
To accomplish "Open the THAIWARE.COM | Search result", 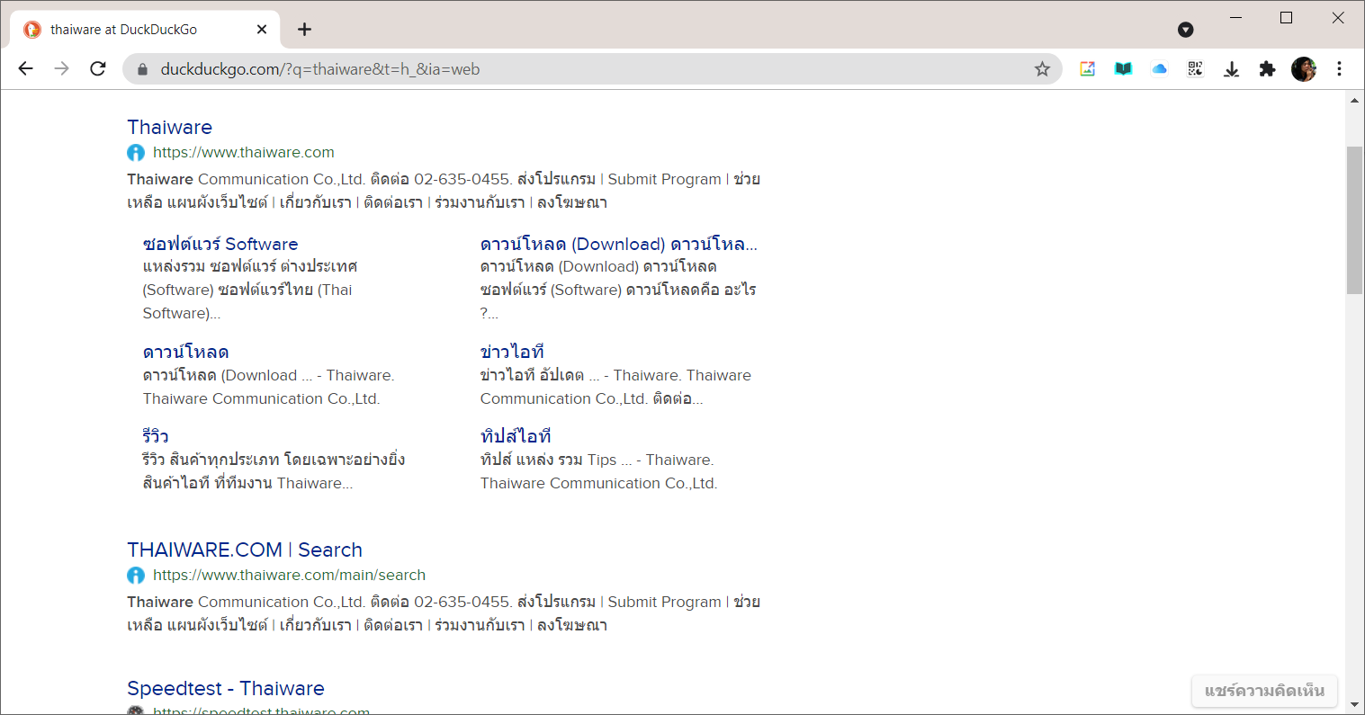I will tap(245, 550).
